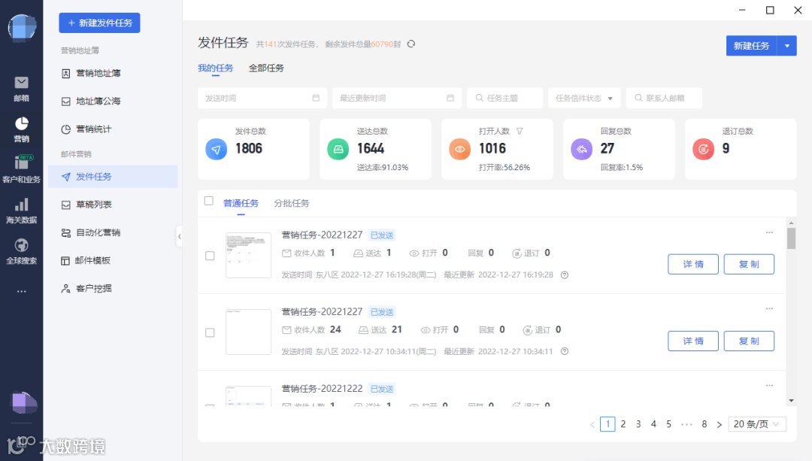Viewport: 812px width, 461px height.
Task: Open 草稿列表 in the sidebar menu
Action: tap(113, 205)
